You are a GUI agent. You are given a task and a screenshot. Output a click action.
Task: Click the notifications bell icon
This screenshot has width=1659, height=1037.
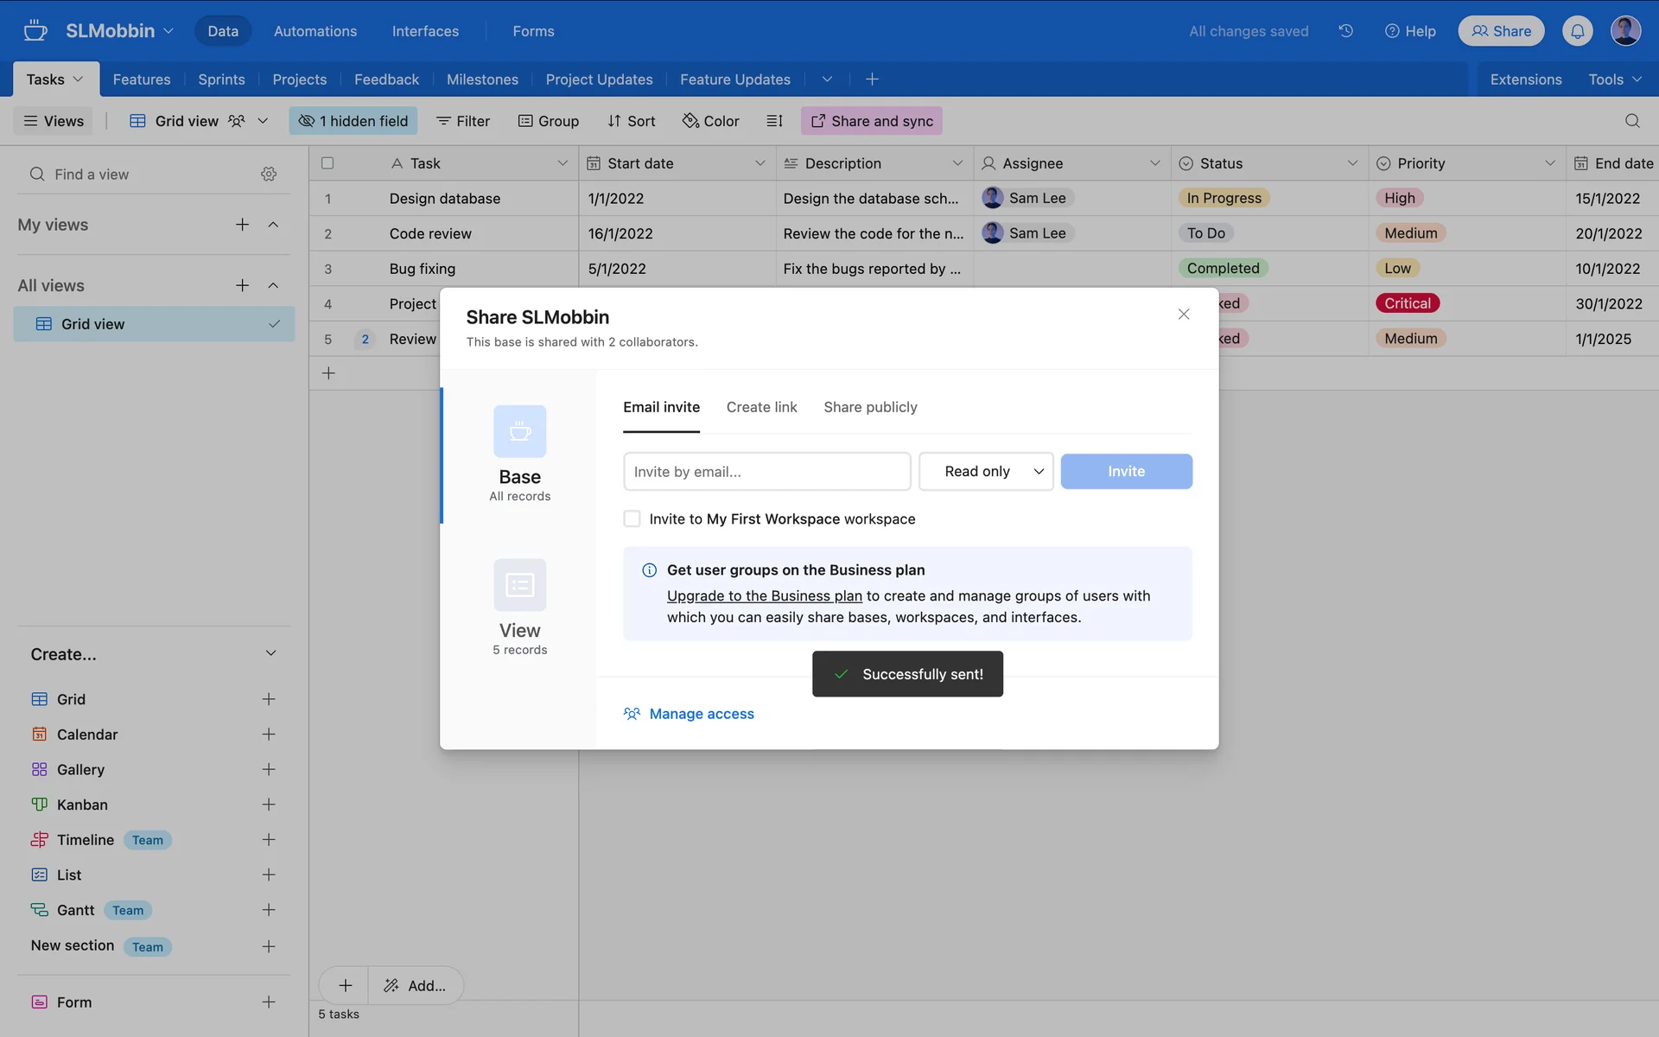tap(1577, 31)
